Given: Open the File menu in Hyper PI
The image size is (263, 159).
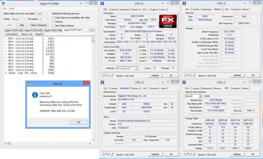Looking at the screenshot, I should pos(4,9).
